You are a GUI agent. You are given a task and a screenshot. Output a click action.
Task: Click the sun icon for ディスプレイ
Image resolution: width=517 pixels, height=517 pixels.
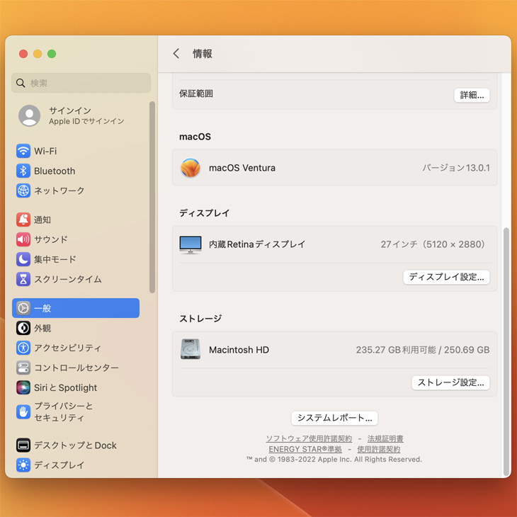click(23, 465)
